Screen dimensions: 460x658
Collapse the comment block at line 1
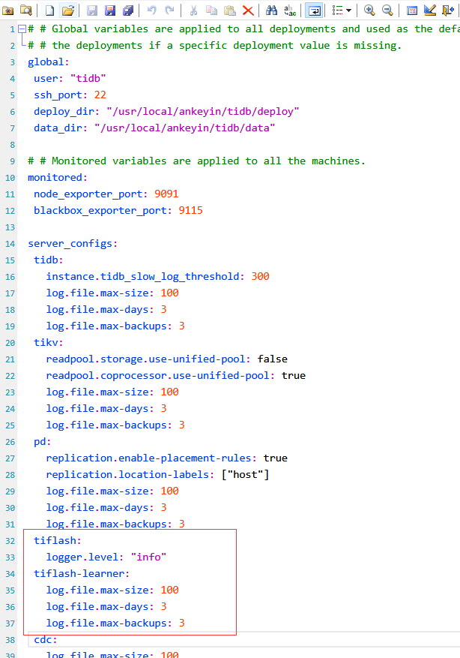point(22,29)
